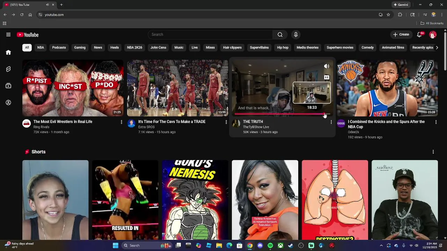Viewport: 447px width, 251px height.
Task: Bookmark this page with the star
Action: (x=388, y=15)
